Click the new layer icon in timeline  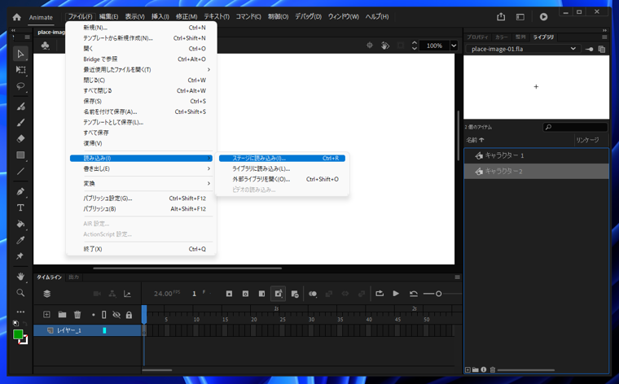46,315
